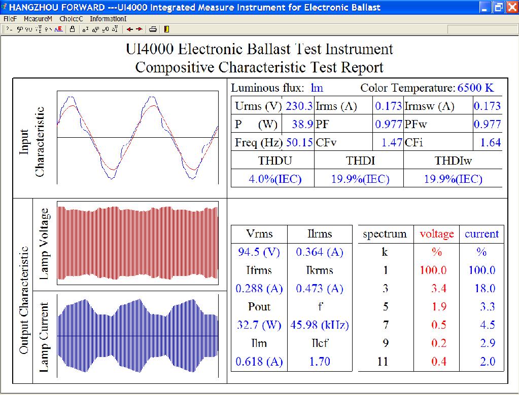
Task: Click the 'AE' spectrum waveform toolbar icon
Action: 58,29
